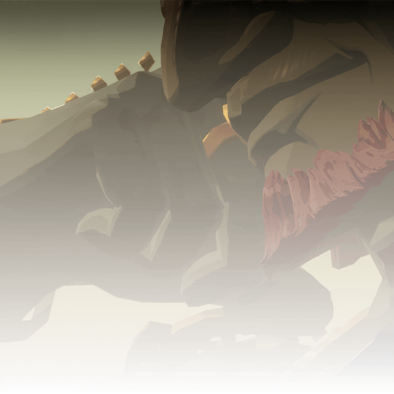Click the third golden spike along the back
Screen dimensions: 394x394
[98, 83]
